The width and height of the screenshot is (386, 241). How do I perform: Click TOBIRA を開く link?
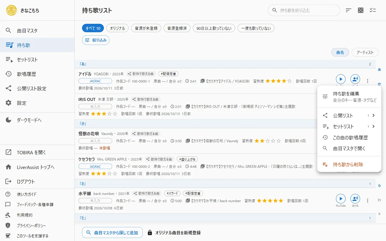[x=37, y=152]
